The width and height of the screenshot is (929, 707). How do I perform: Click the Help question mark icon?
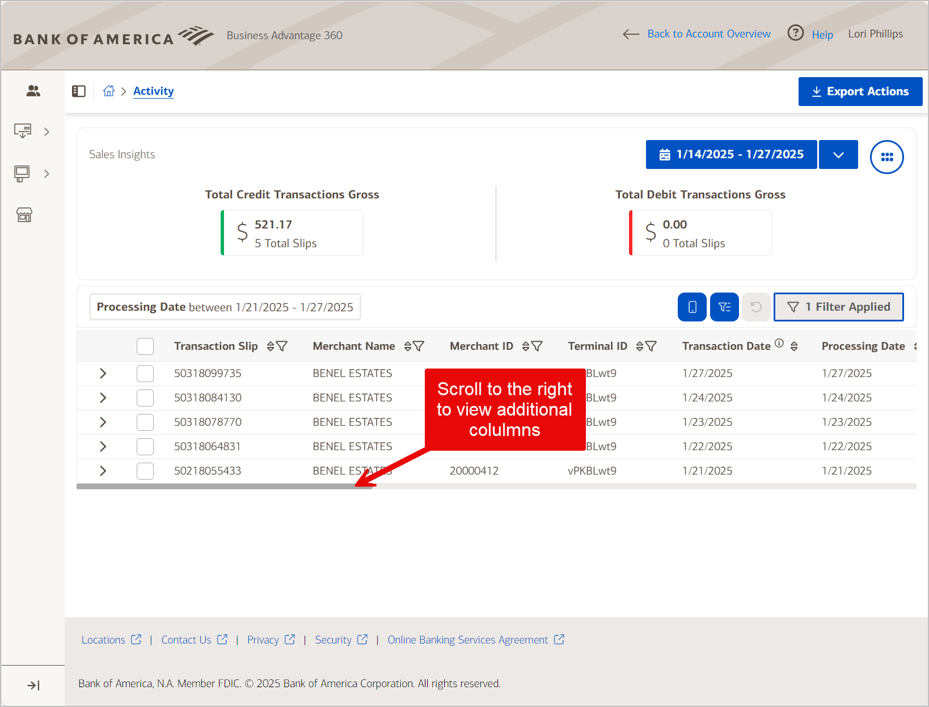coord(796,33)
